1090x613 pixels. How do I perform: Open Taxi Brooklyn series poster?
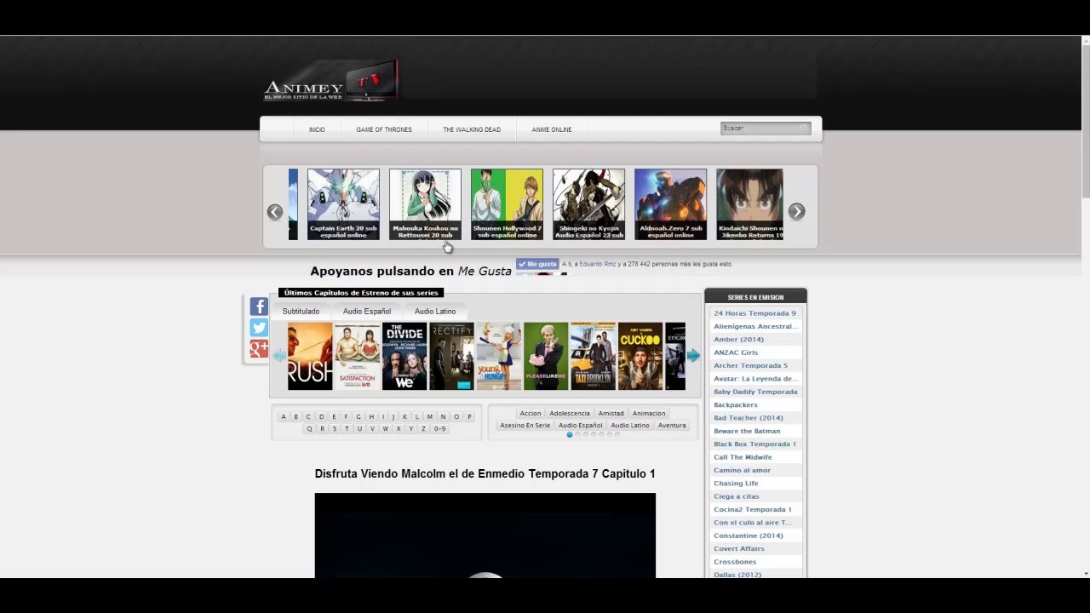coord(593,356)
